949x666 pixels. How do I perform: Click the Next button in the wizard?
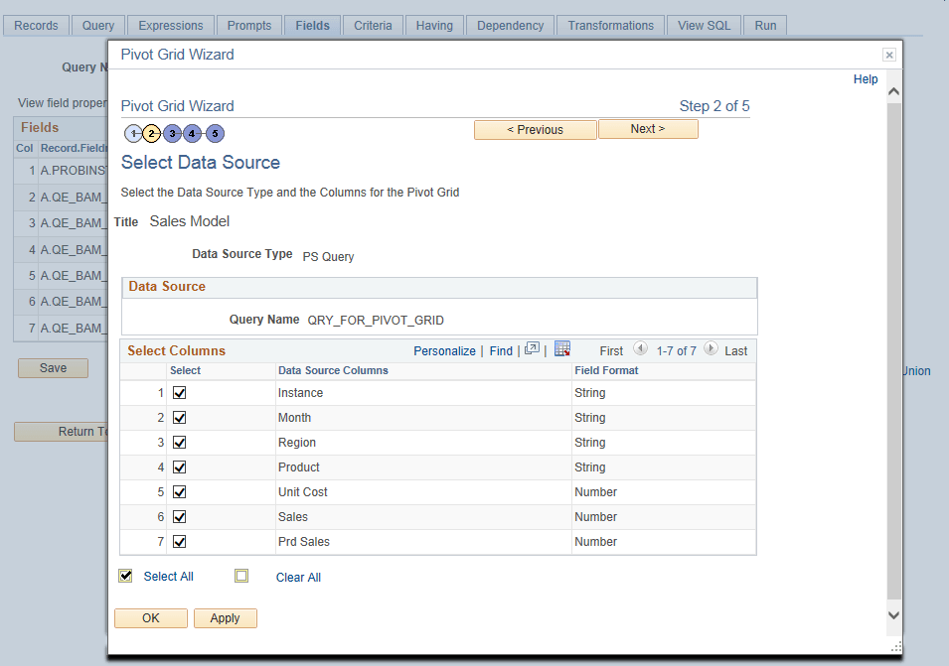(x=648, y=129)
